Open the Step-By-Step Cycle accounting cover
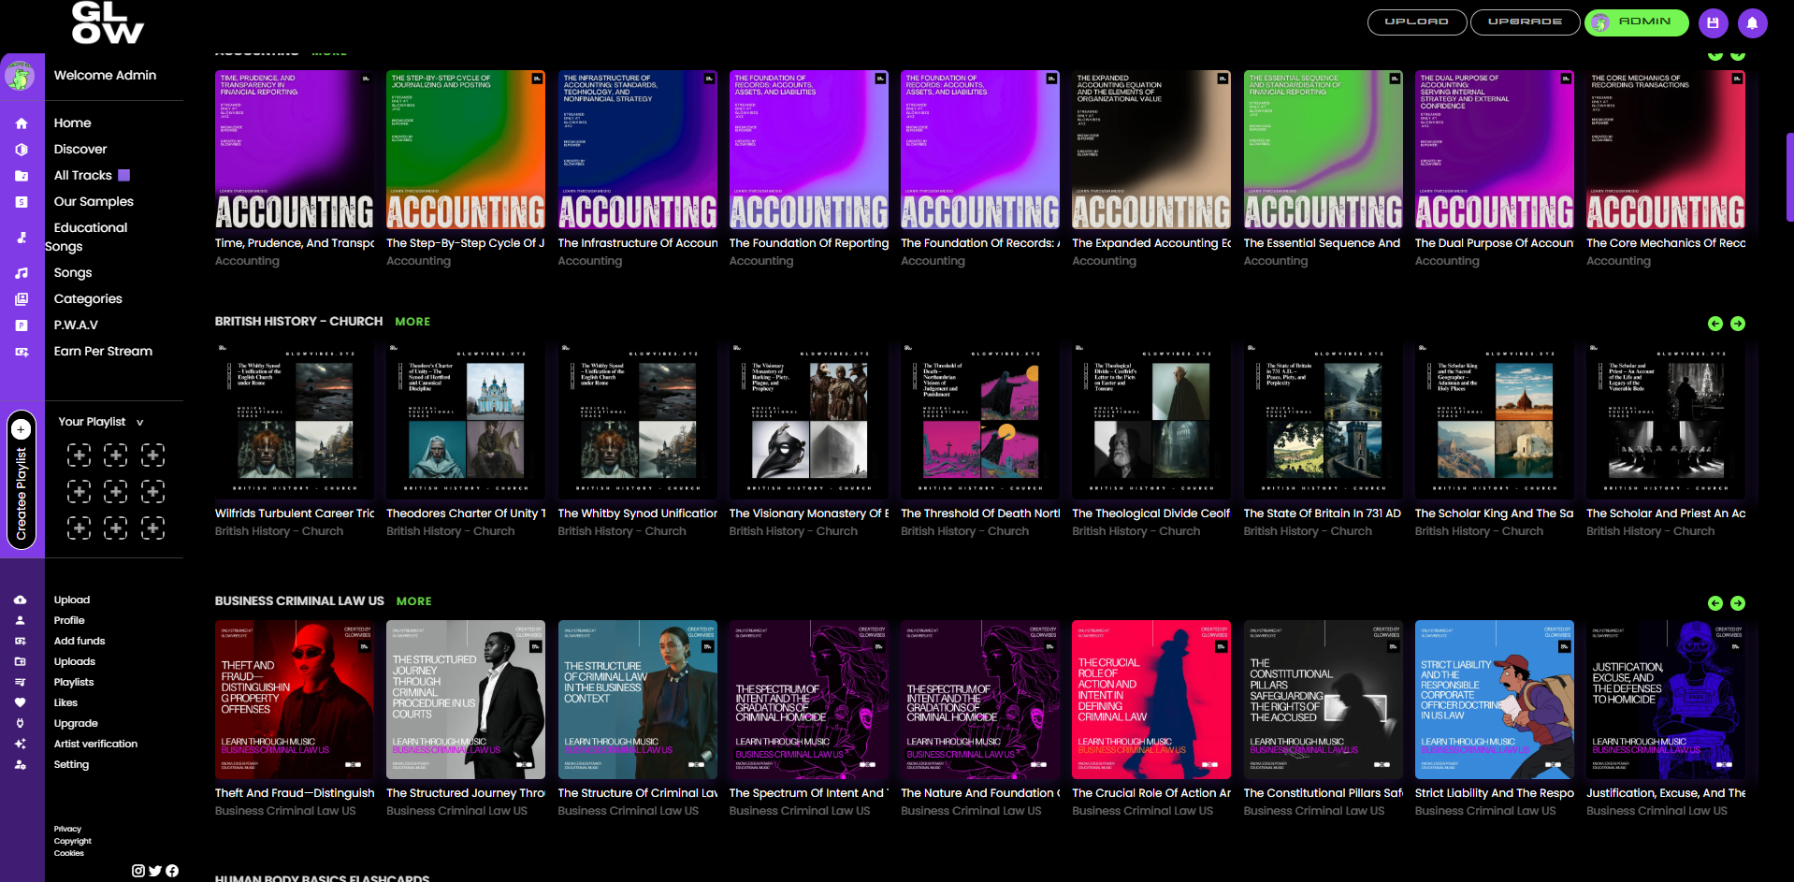Screen dimensions: 1794x882 click(x=466, y=150)
